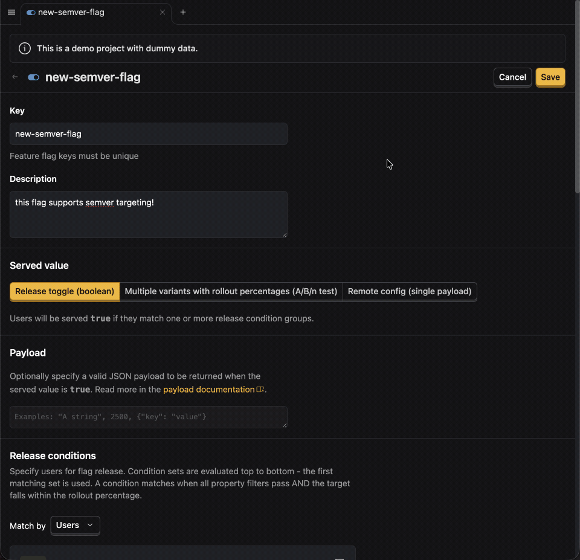Focus the Key input field
The height and width of the screenshot is (560, 580).
tap(149, 134)
